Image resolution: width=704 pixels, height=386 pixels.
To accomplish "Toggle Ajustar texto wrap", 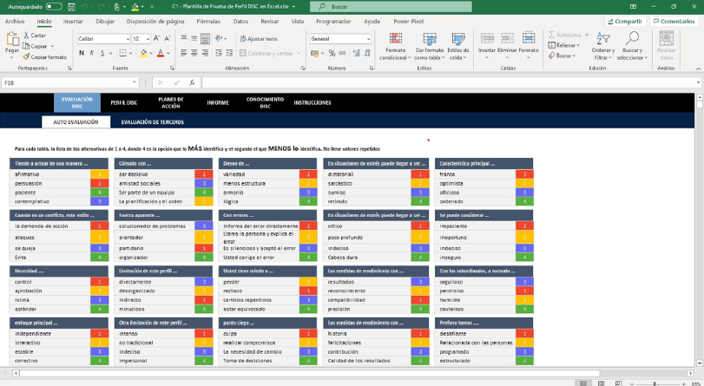I will (259, 39).
